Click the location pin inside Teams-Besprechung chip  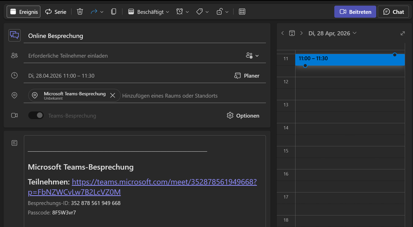(x=35, y=95)
